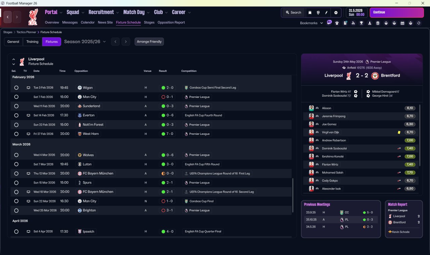
Task: Click the match lineup vertical scrollbar
Action: tap(420, 135)
